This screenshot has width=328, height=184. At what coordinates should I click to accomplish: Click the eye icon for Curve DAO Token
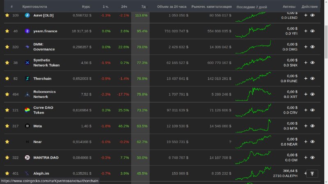(x=312, y=110)
